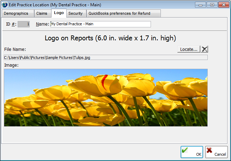Select the Logo tab
The width and height of the screenshot is (231, 161).
tap(59, 13)
